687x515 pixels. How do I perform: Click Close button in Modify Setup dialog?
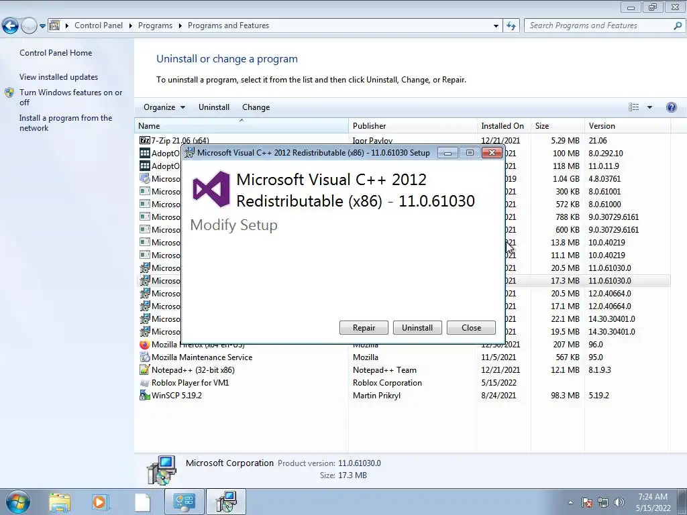471,327
